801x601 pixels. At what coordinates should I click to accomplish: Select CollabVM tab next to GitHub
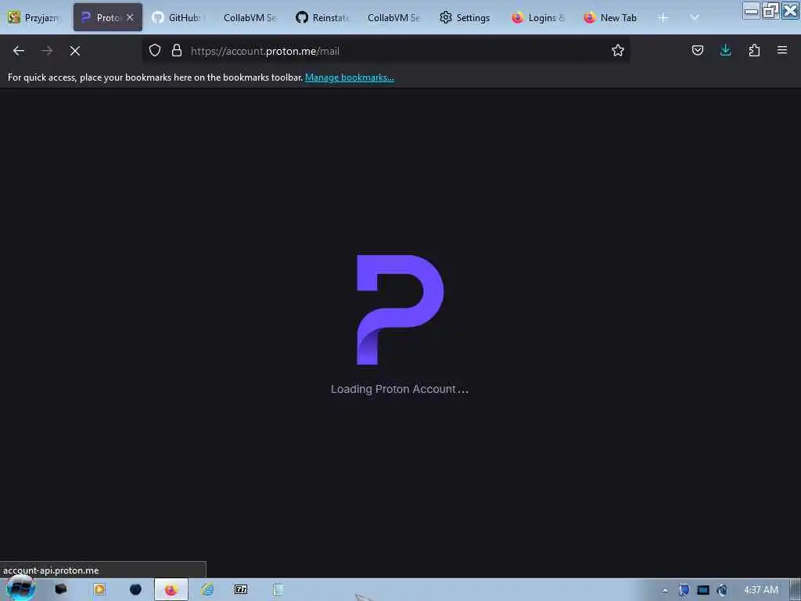pyautogui.click(x=250, y=17)
